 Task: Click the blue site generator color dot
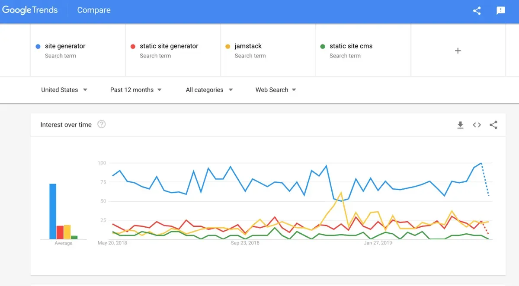[38, 46]
